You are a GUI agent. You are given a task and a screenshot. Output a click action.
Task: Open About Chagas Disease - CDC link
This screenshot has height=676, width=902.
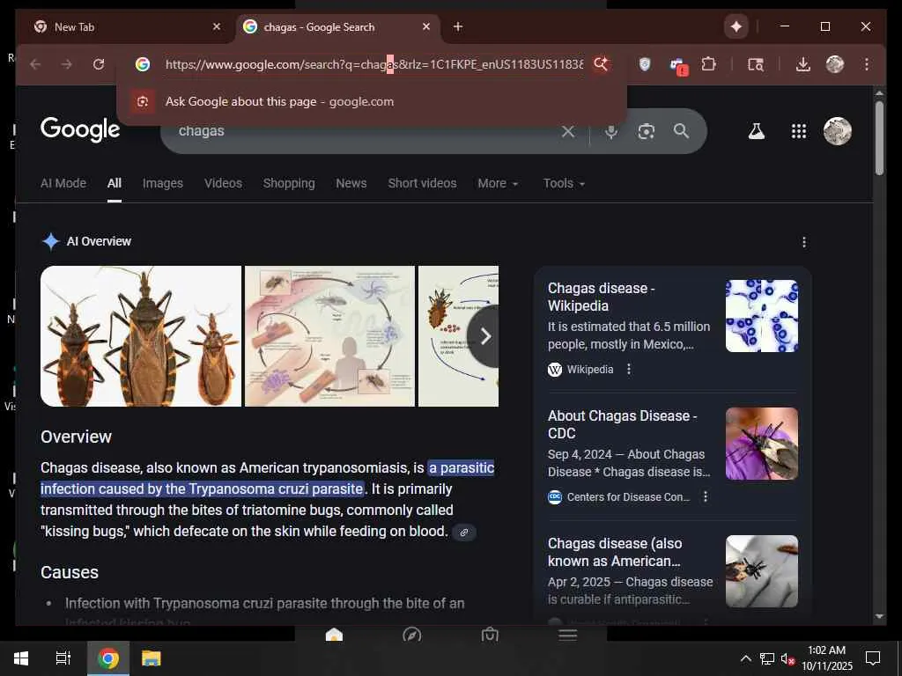623,424
